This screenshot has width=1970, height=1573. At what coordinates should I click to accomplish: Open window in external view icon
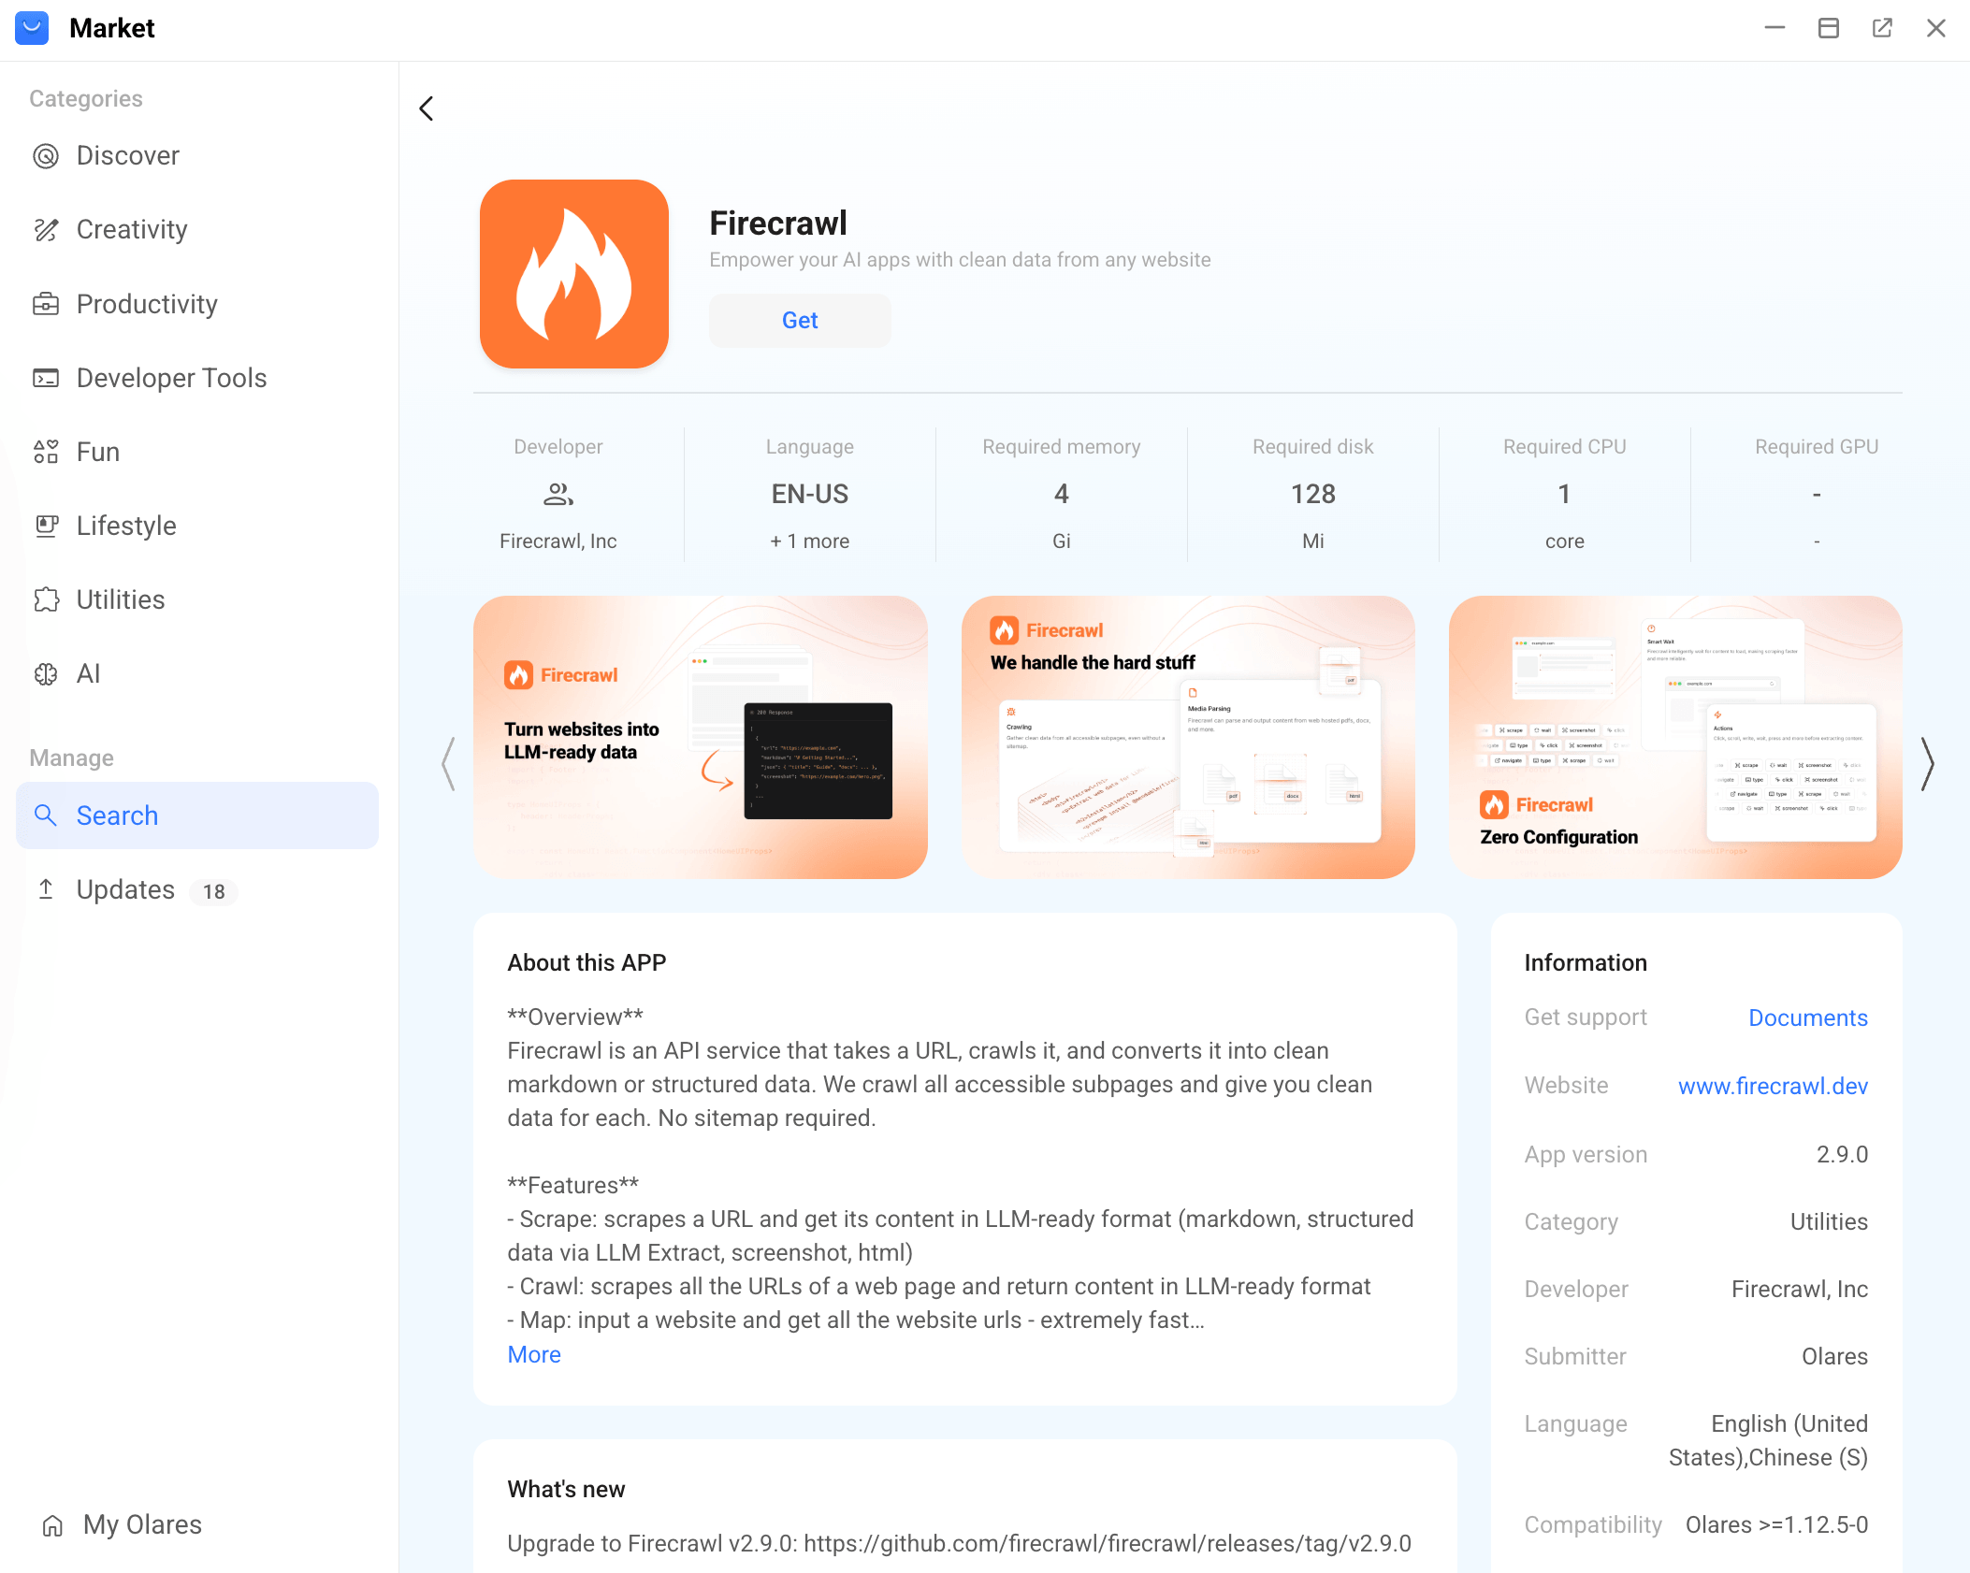point(1882,28)
